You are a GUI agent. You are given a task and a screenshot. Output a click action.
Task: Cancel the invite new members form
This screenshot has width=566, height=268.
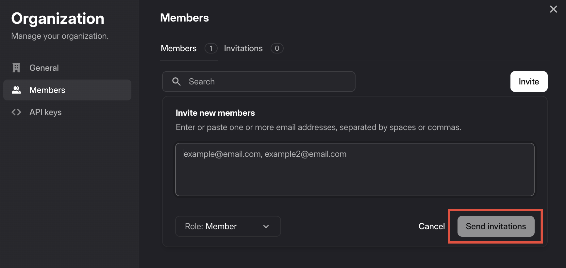[431, 226]
